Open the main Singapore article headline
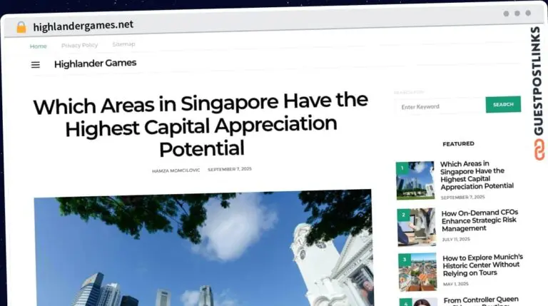Screen dimensions: 548x306 [x=201, y=125]
